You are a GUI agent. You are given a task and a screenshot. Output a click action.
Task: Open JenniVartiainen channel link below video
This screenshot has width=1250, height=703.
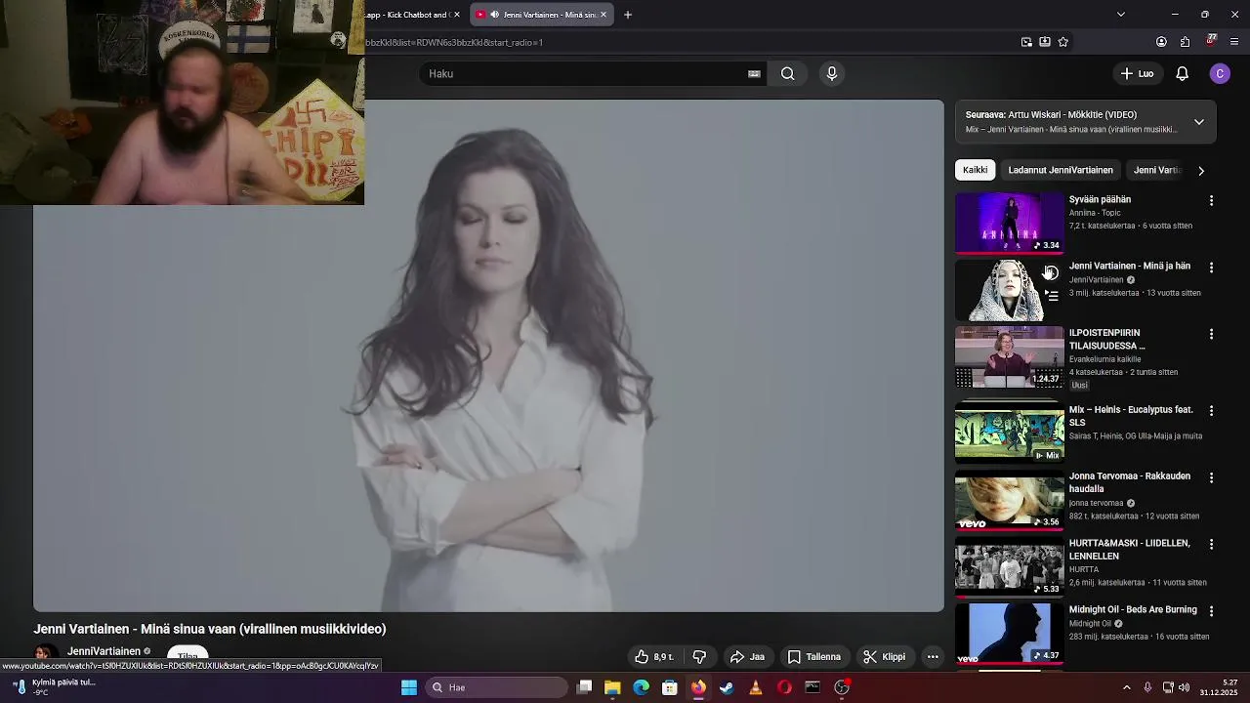104,651
